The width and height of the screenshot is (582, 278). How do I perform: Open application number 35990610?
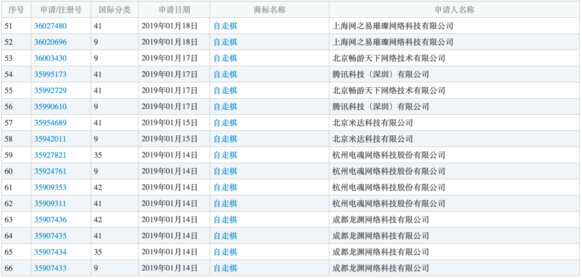click(x=51, y=107)
